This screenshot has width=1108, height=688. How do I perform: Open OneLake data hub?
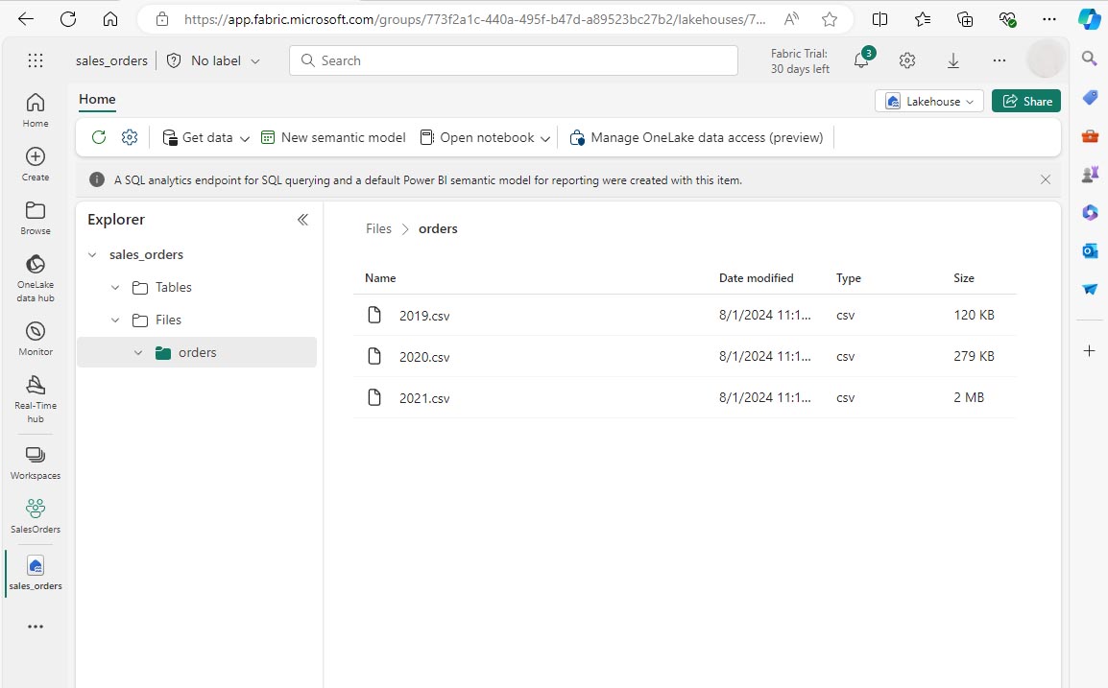(x=36, y=278)
